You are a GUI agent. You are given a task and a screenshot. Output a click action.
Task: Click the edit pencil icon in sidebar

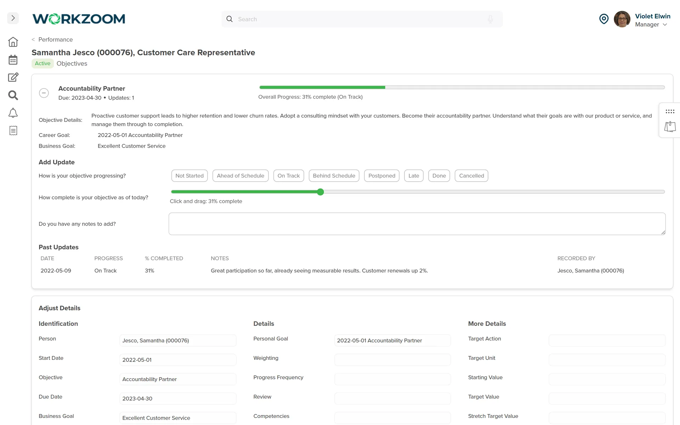click(x=13, y=77)
